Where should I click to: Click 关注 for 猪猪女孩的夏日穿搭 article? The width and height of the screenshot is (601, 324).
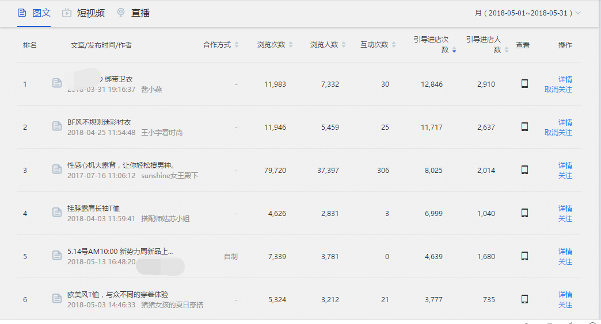565,305
